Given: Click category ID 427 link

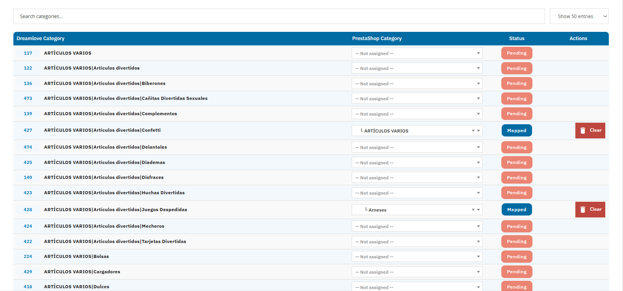Looking at the screenshot, I should pos(28,130).
